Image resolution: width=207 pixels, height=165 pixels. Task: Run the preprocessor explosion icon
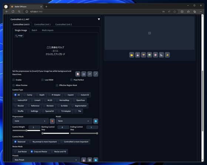[x=52, y=121]
